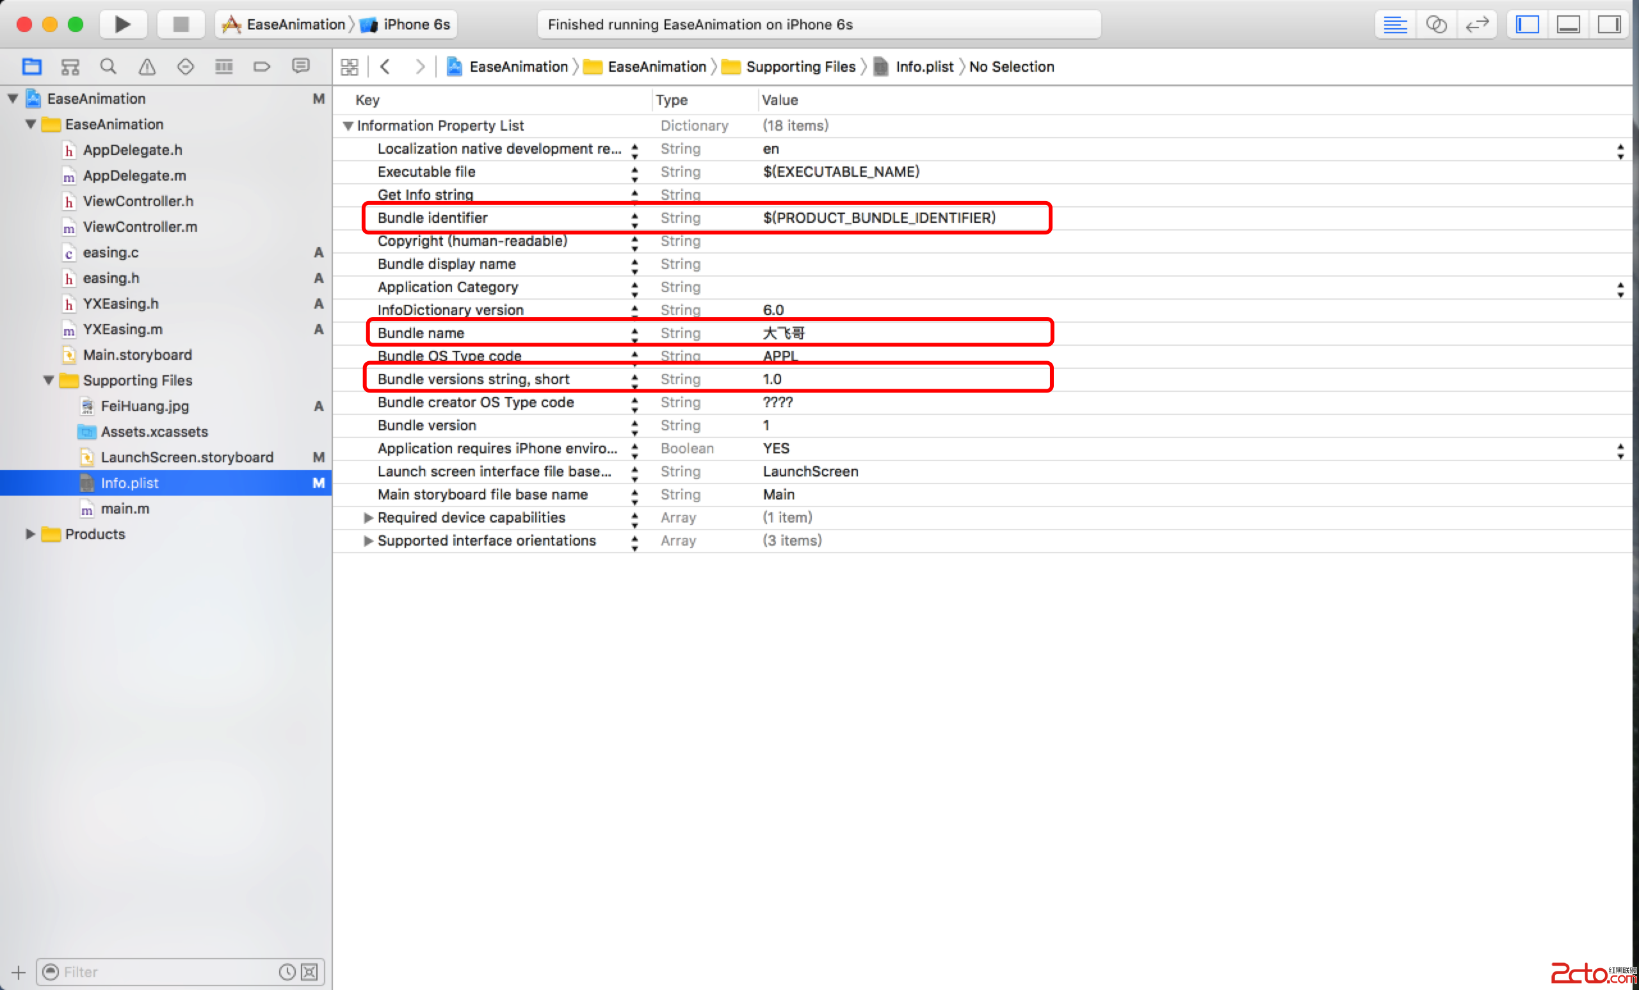Toggle the left Navigator panel
This screenshot has width=1639, height=990.
click(1527, 24)
